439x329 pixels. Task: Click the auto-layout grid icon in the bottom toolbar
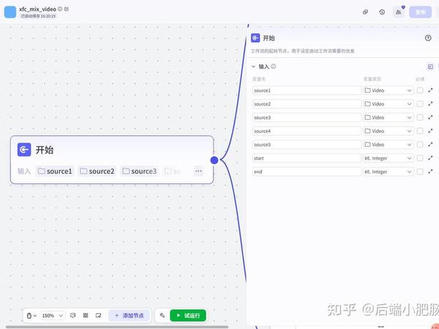(86, 316)
